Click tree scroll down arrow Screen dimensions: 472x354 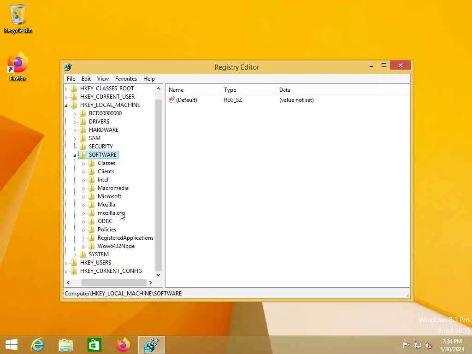tap(159, 275)
